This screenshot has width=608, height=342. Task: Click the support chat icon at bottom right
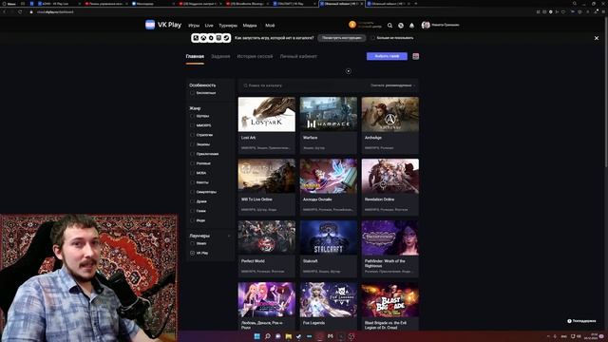(x=569, y=321)
